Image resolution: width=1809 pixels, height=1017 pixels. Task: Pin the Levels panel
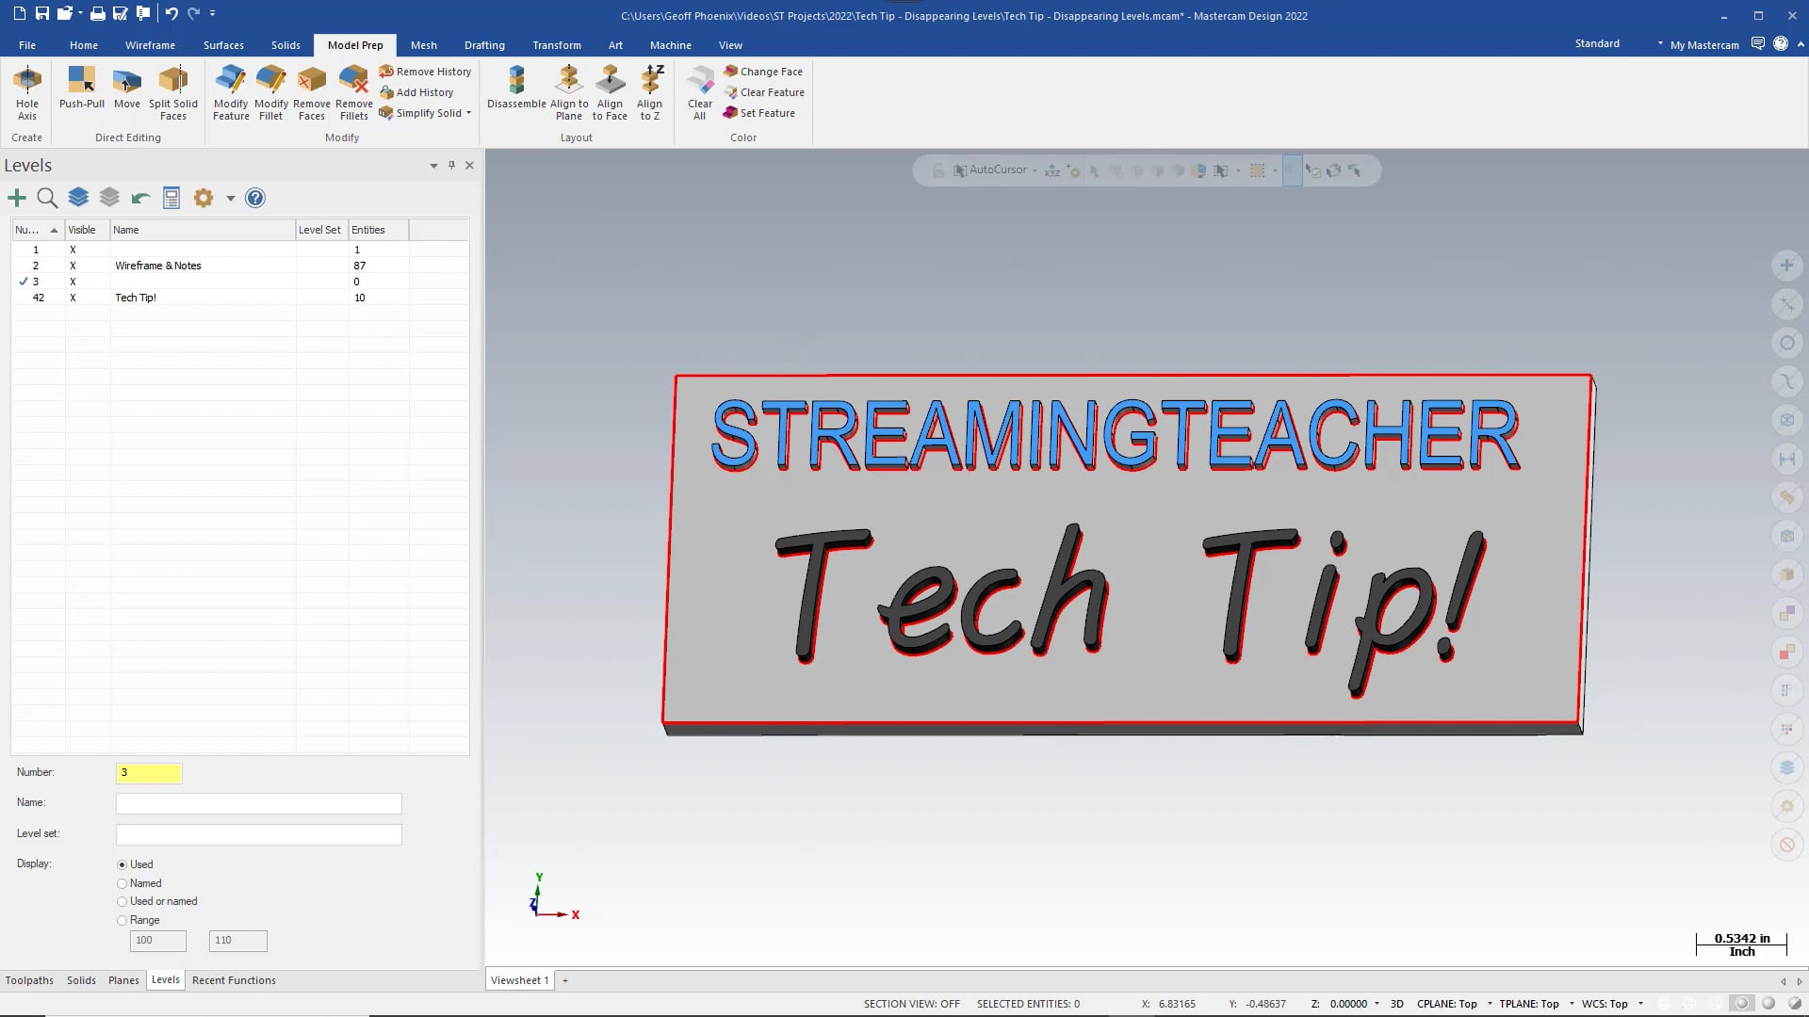click(x=451, y=165)
